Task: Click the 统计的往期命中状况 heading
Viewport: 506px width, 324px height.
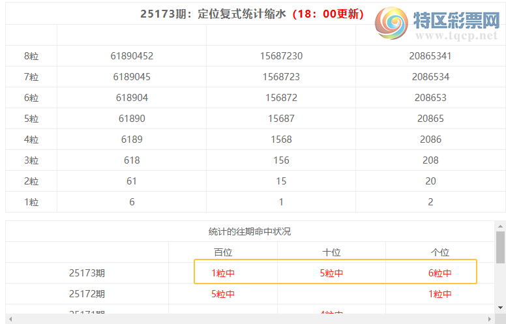Action: (250, 231)
